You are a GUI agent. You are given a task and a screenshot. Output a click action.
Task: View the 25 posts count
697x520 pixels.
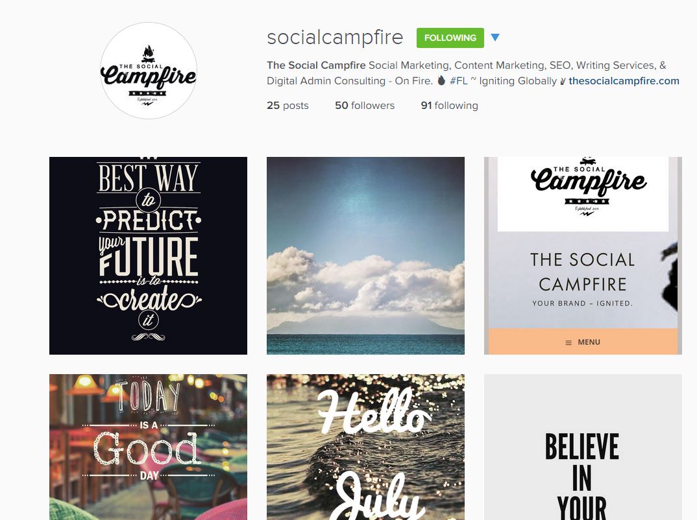287,106
